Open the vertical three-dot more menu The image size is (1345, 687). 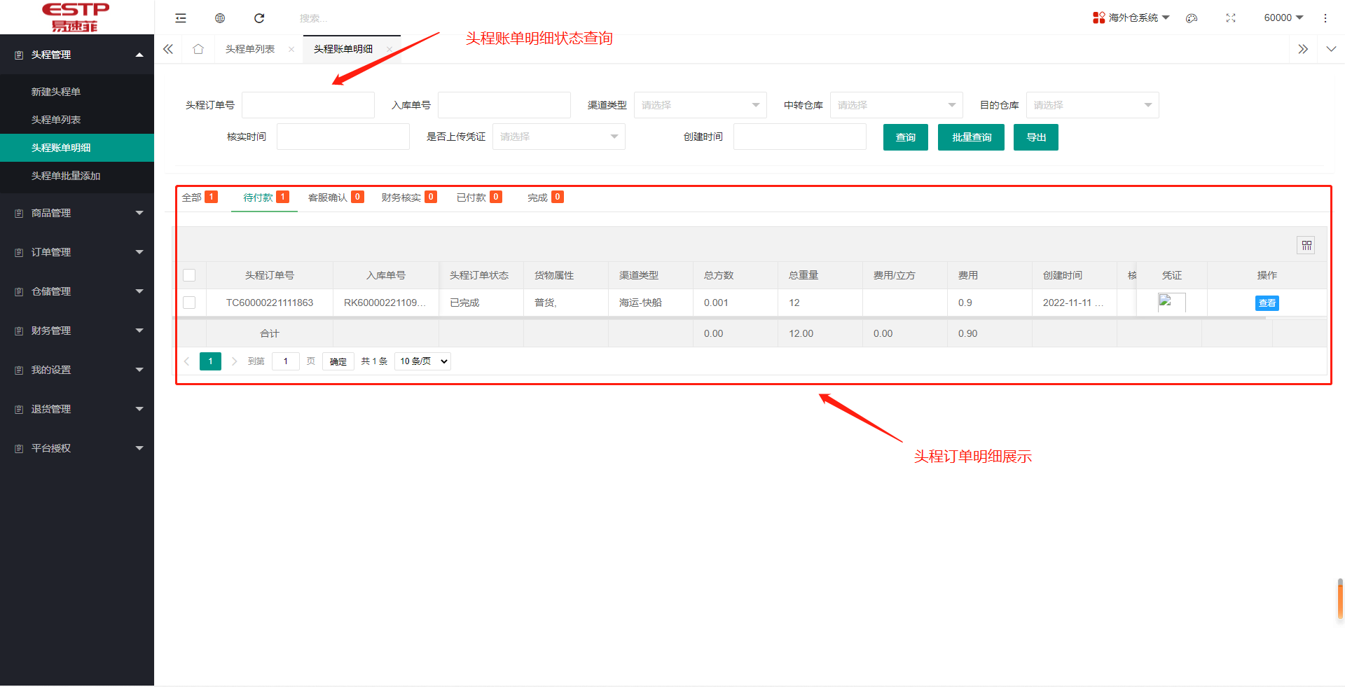point(1325,18)
